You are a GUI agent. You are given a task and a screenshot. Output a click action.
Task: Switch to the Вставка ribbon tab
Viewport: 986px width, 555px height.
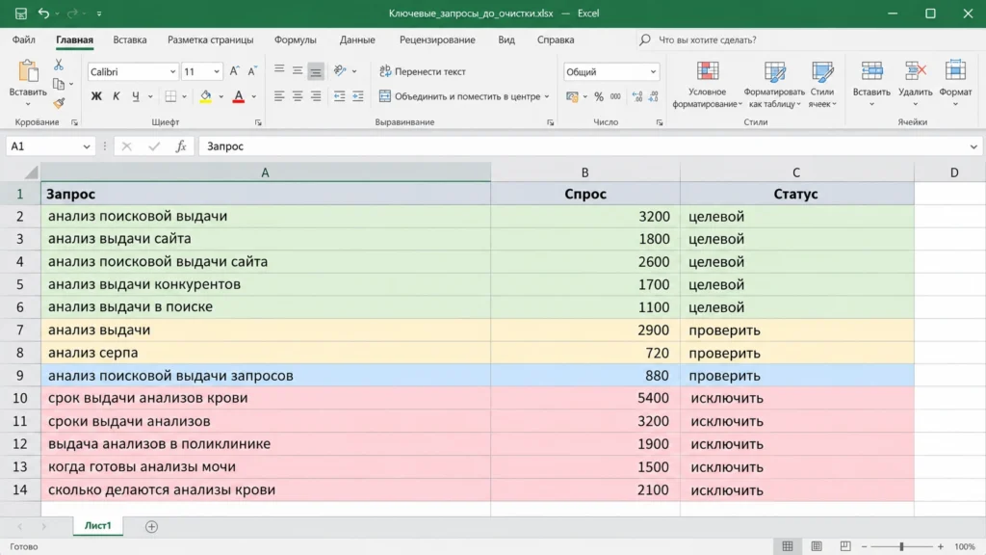click(130, 40)
